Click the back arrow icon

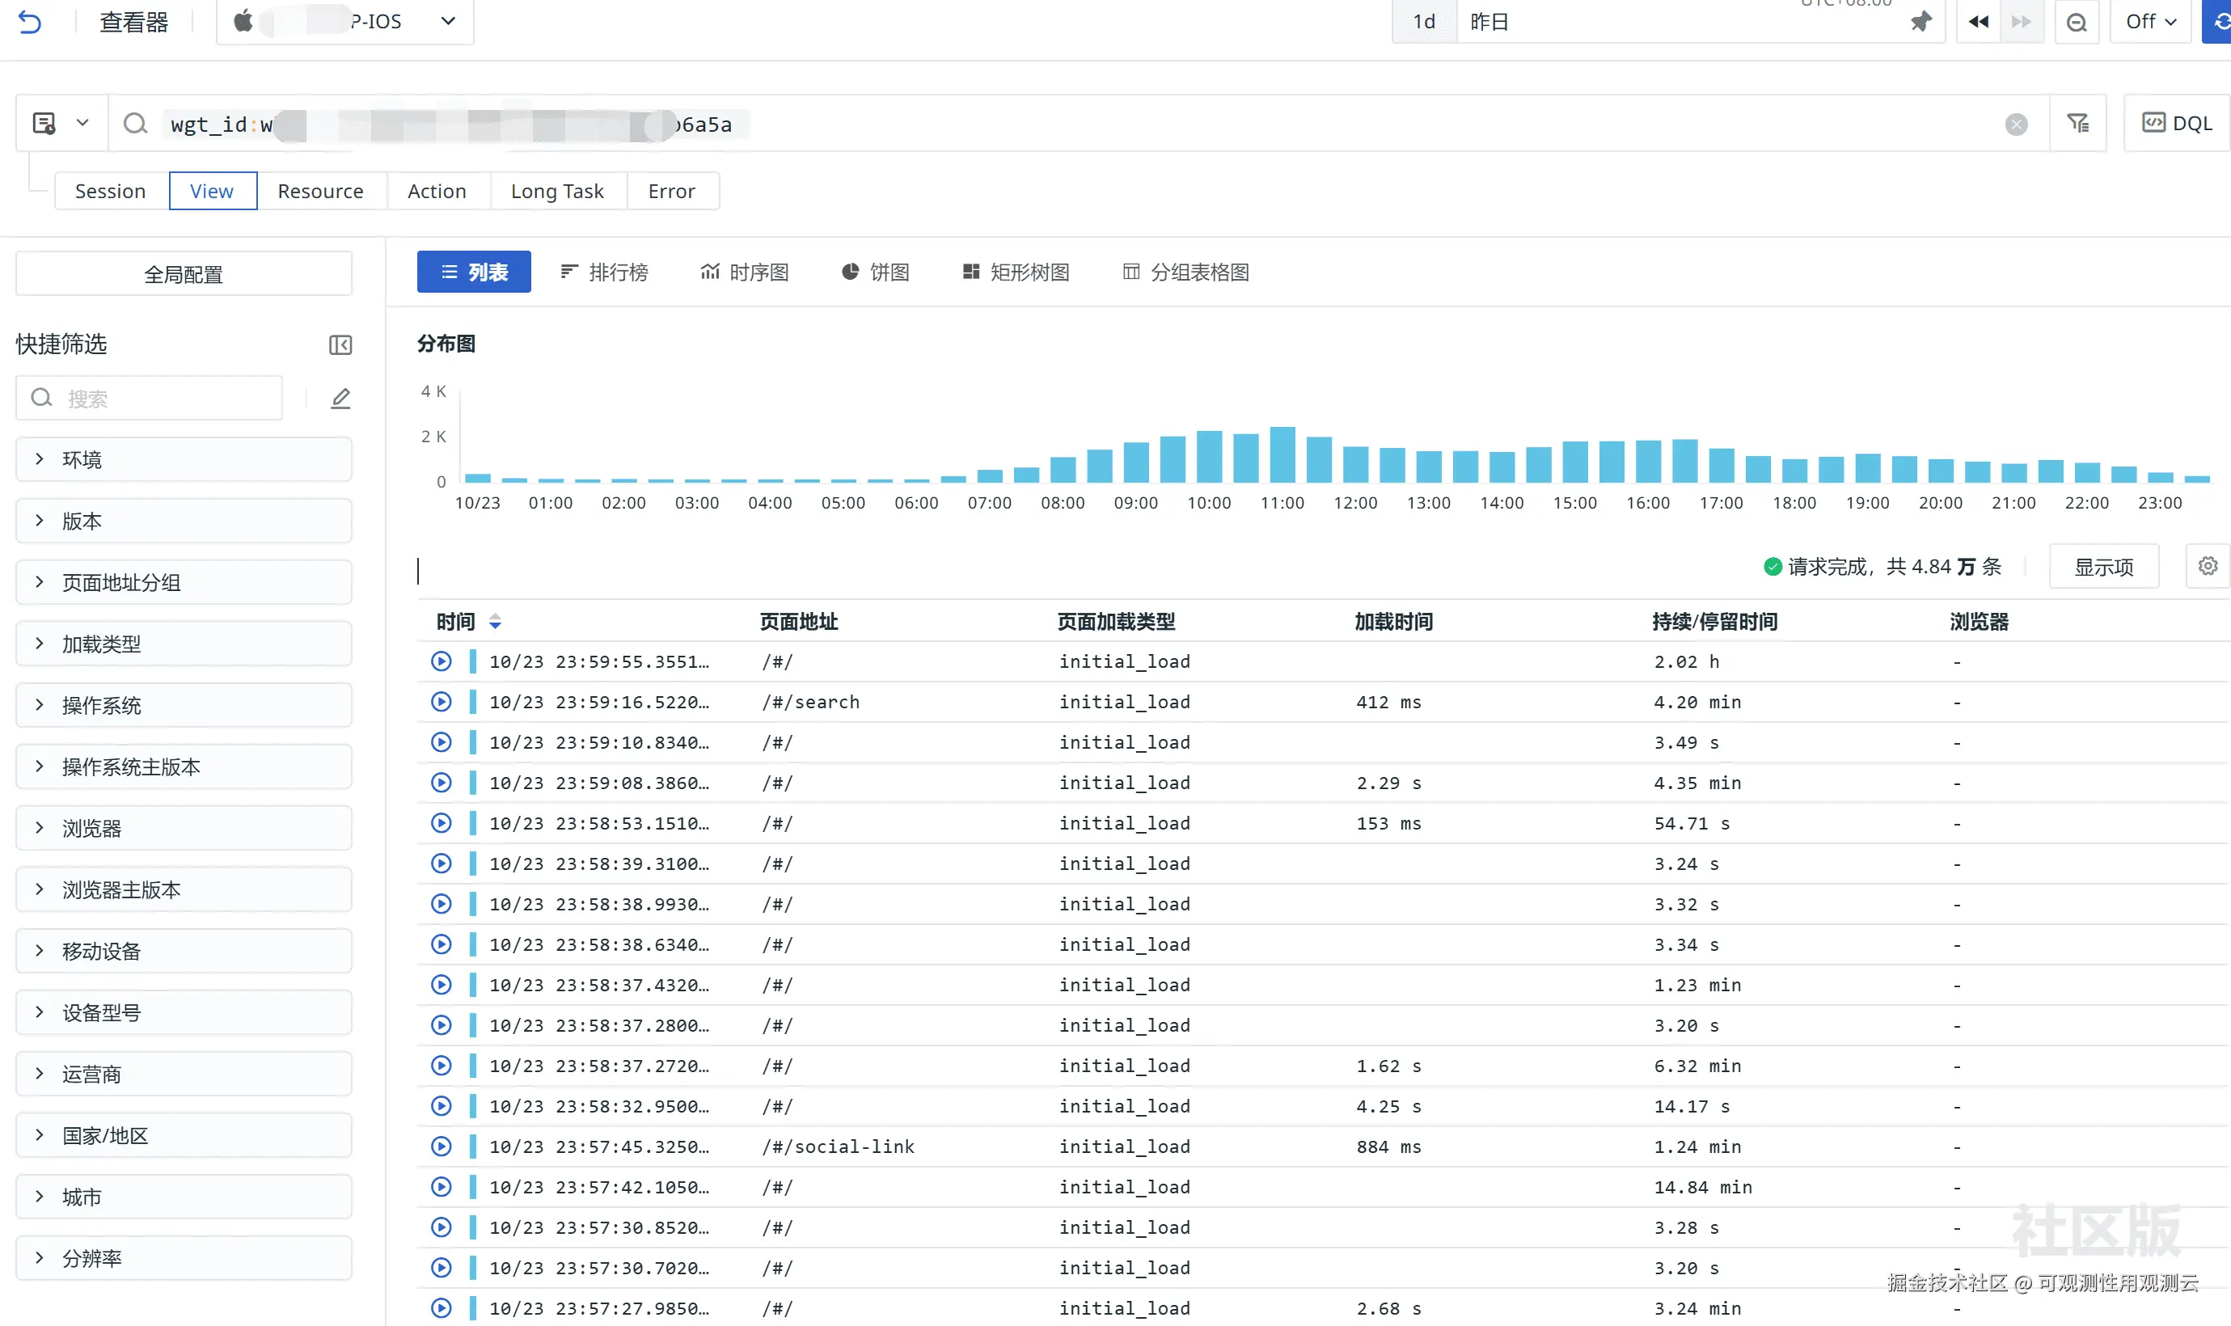click(x=31, y=22)
